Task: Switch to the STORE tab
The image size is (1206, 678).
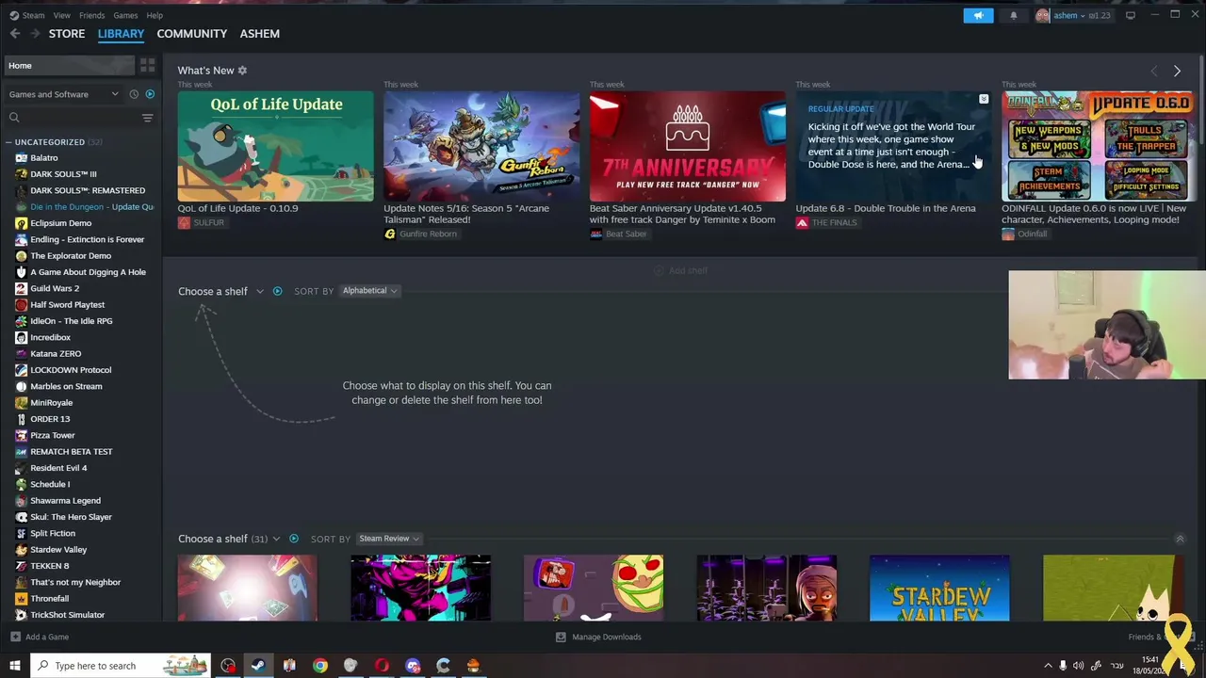Action: point(67,34)
